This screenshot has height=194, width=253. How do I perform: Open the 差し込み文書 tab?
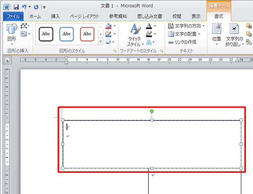click(149, 16)
